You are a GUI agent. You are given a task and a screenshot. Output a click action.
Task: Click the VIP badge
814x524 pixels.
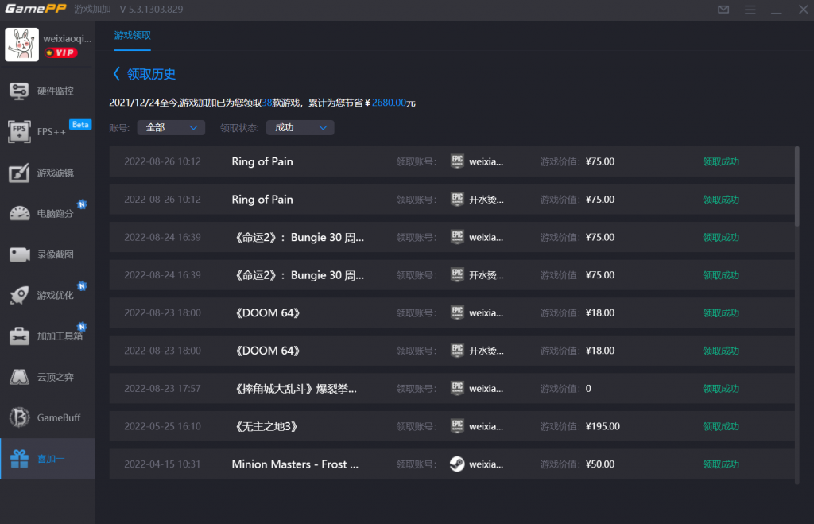coord(60,52)
